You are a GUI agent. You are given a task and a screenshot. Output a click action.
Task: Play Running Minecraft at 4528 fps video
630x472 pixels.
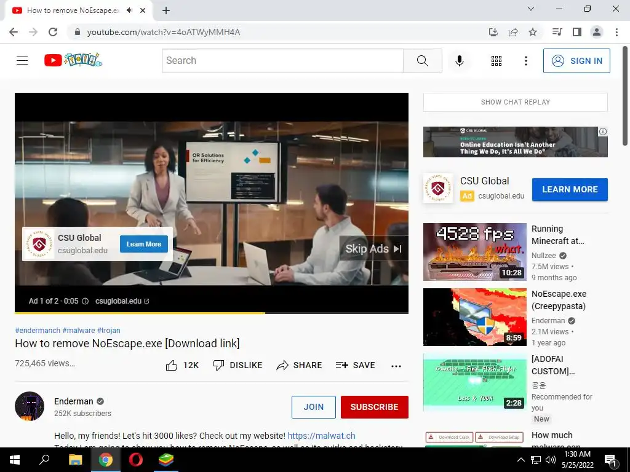(x=474, y=252)
